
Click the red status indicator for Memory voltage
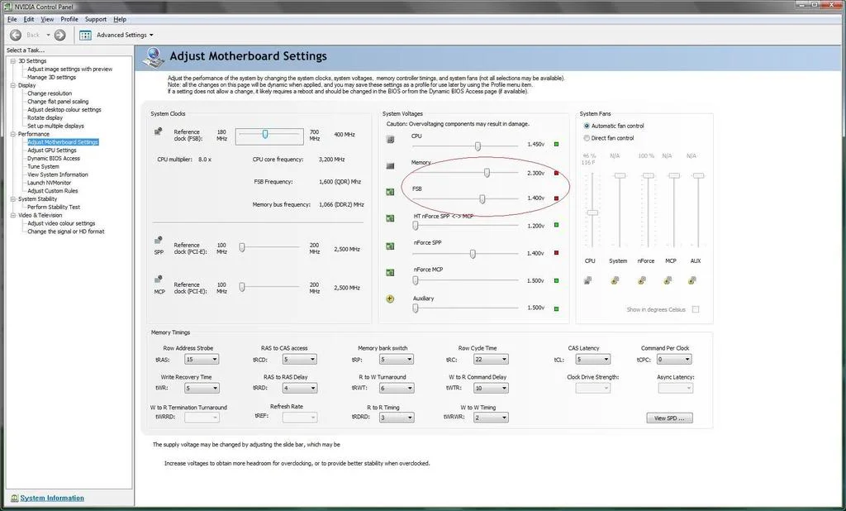click(x=556, y=173)
